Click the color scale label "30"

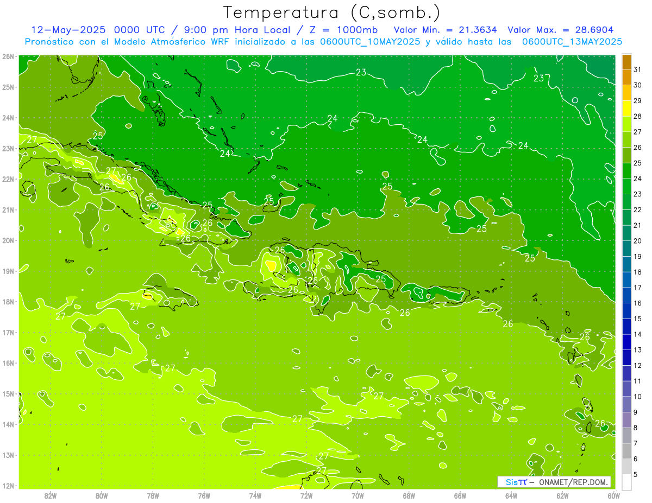[x=638, y=85]
